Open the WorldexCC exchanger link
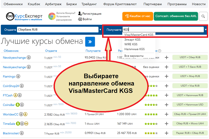The height and width of the screenshot is (139, 209). click(x=11, y=114)
